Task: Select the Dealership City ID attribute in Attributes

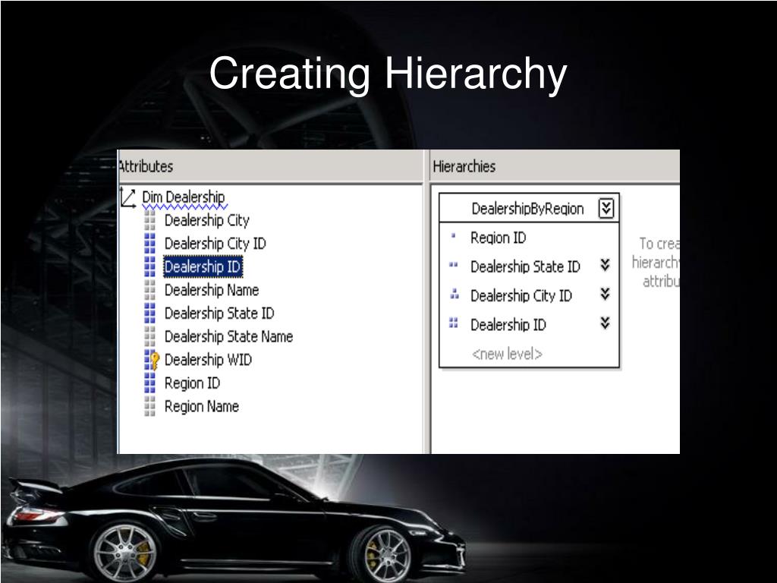Action: point(215,244)
